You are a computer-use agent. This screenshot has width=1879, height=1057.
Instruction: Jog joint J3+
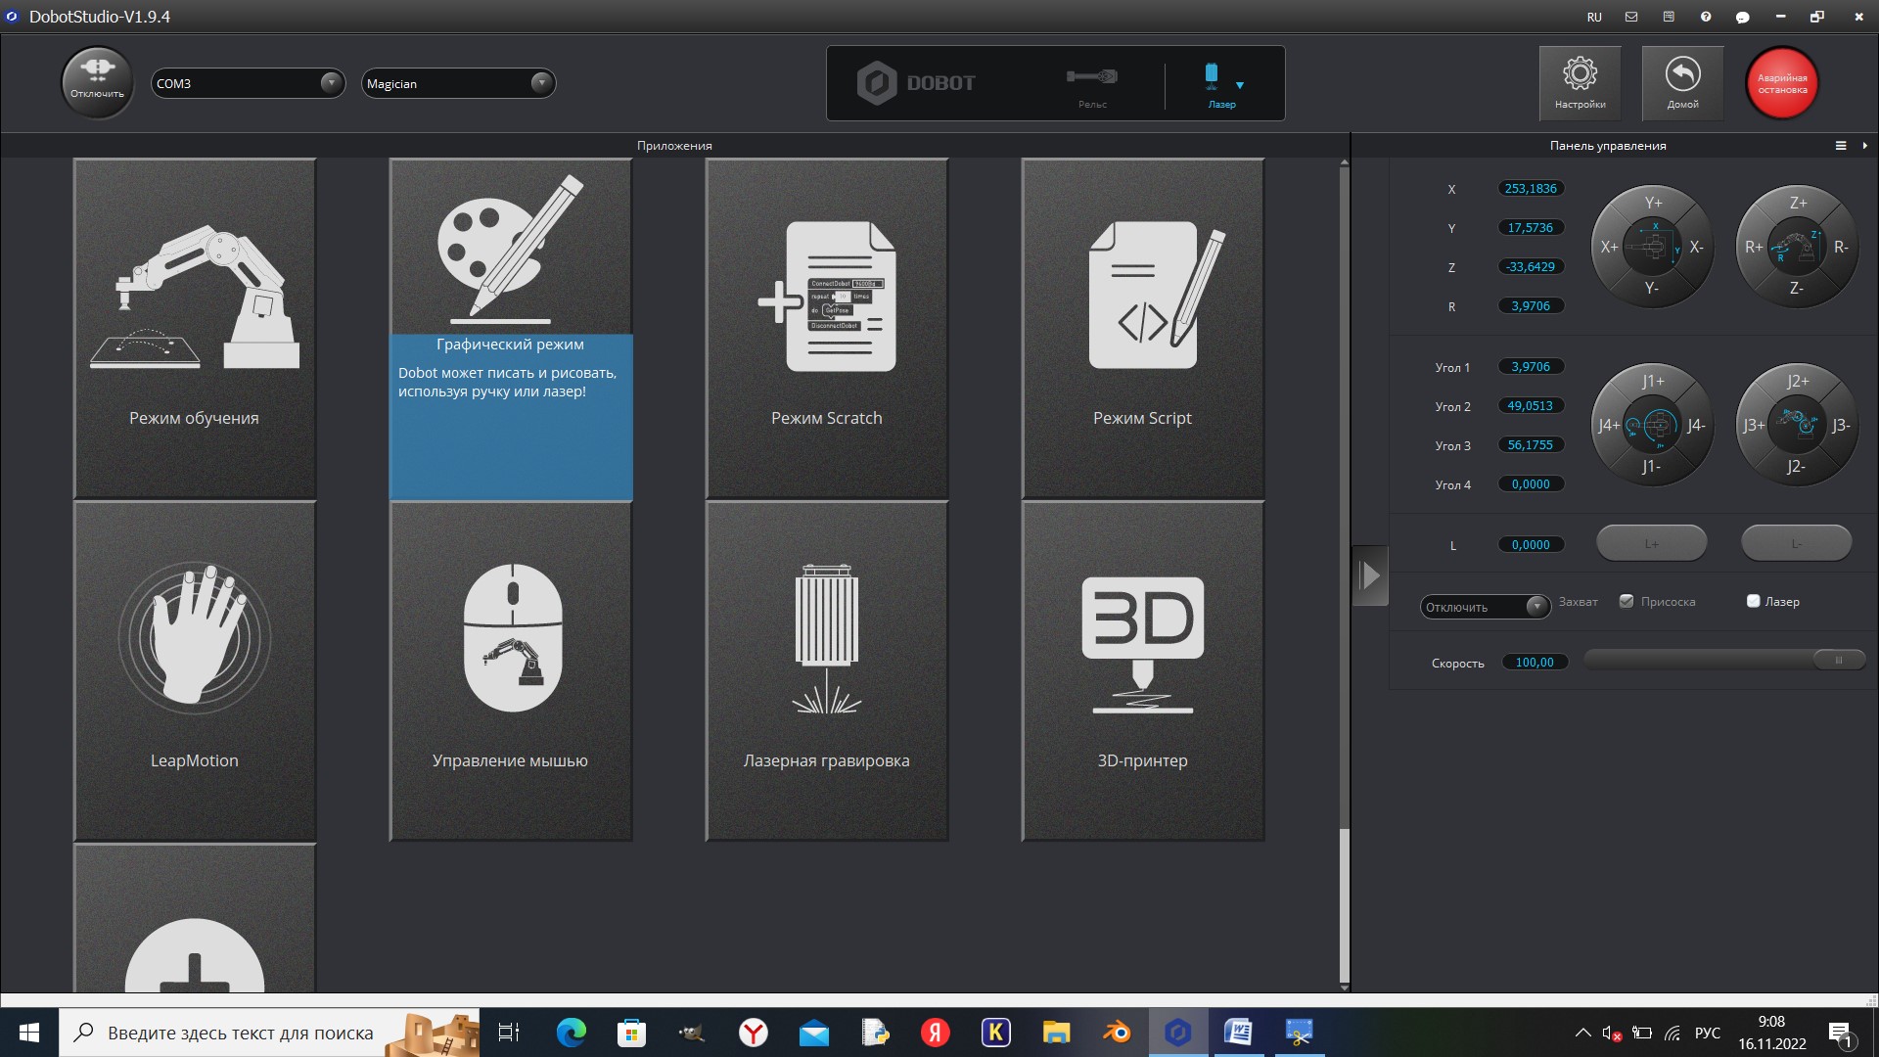pos(1754,425)
